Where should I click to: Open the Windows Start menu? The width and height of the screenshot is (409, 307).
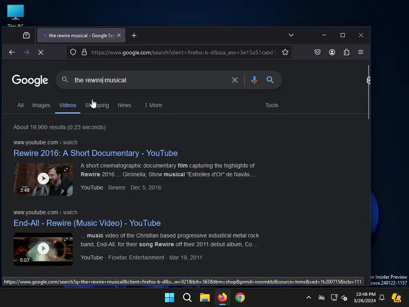pyautogui.click(x=169, y=297)
